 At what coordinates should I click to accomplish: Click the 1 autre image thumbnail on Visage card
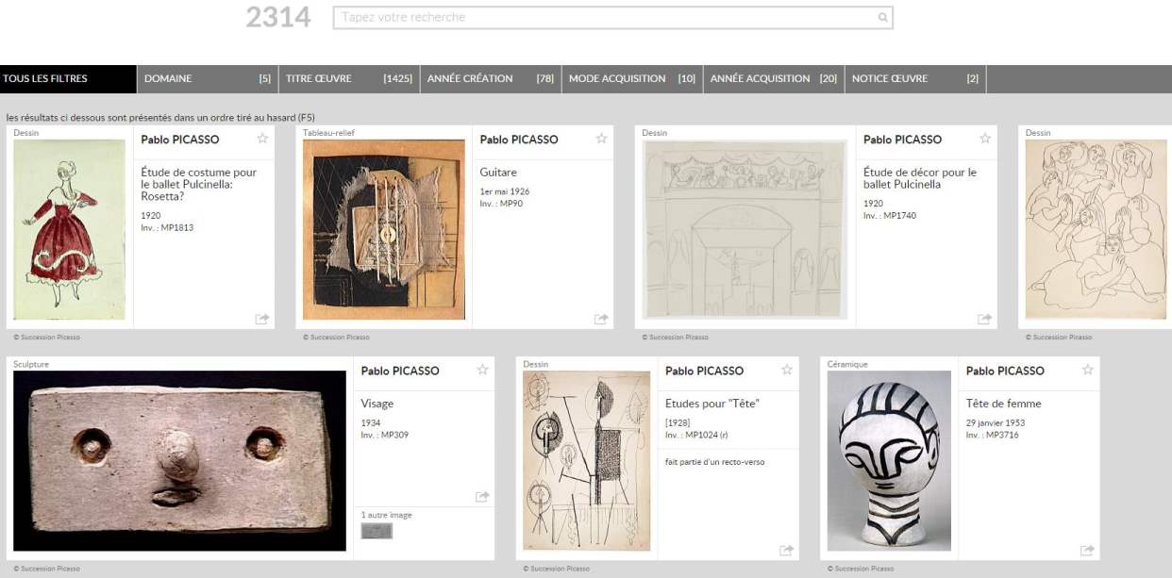click(376, 531)
